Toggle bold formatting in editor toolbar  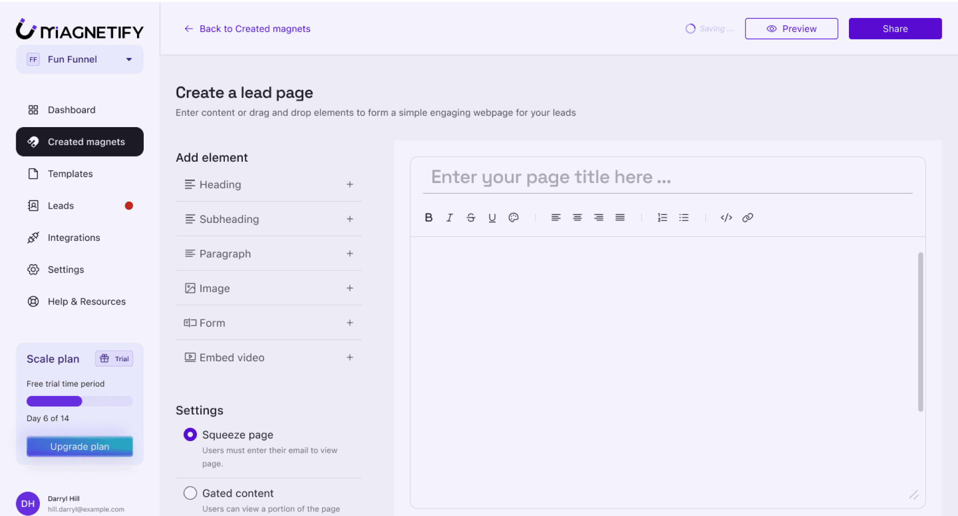pyautogui.click(x=428, y=217)
